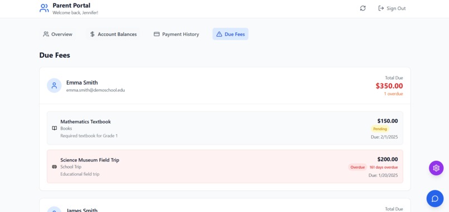Click the Parent Portal title text

[x=72, y=6]
